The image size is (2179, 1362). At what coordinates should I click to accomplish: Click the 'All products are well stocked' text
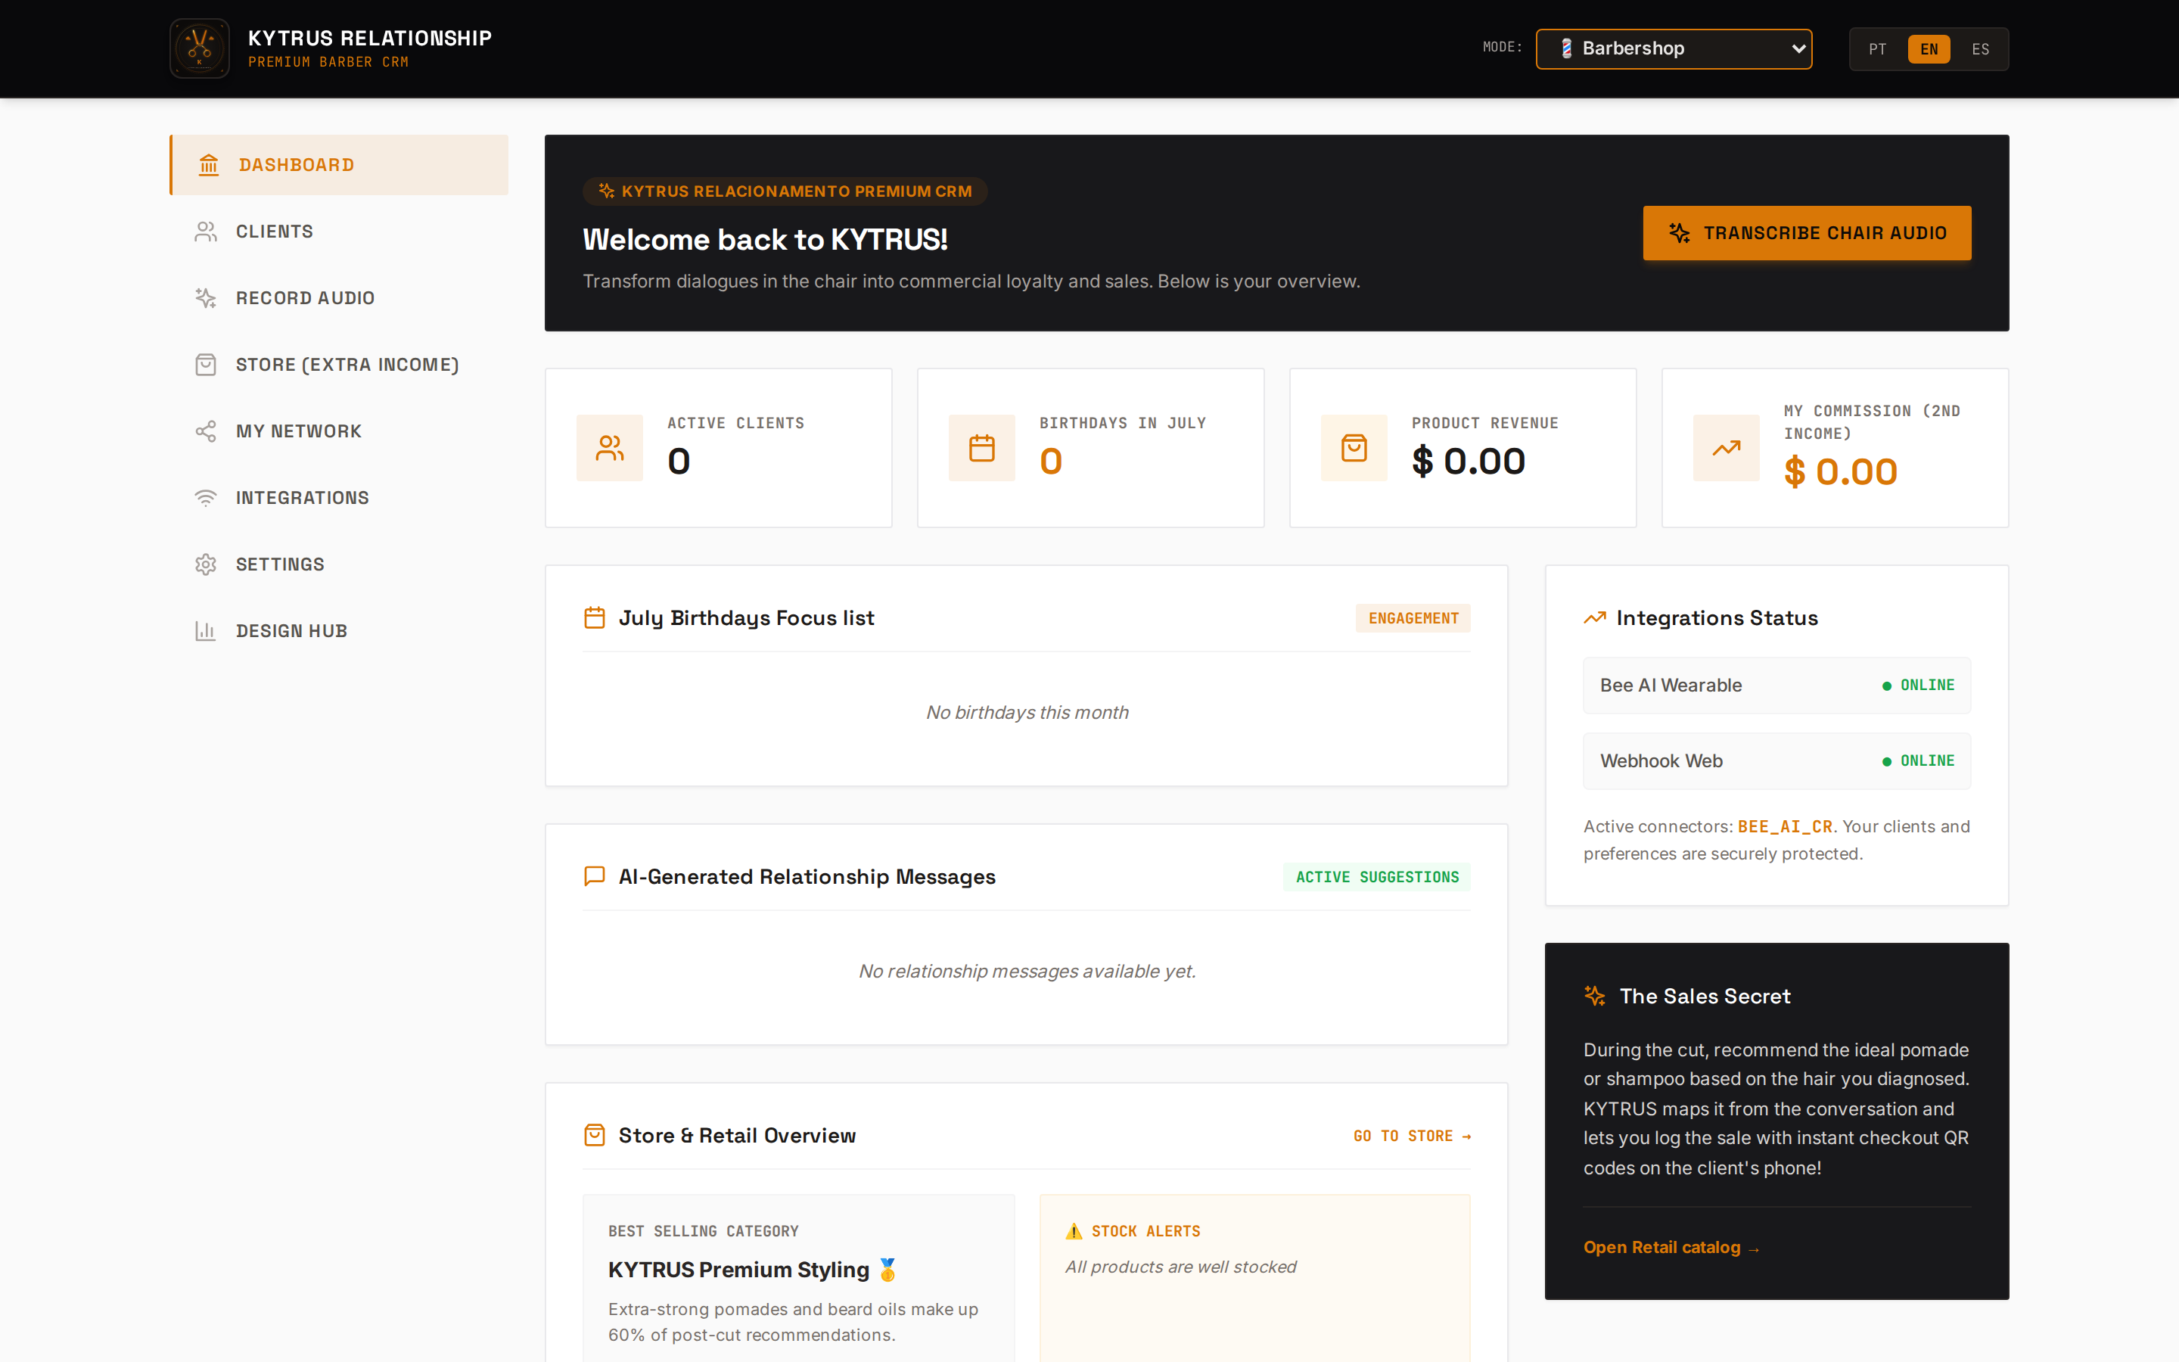click(x=1180, y=1267)
